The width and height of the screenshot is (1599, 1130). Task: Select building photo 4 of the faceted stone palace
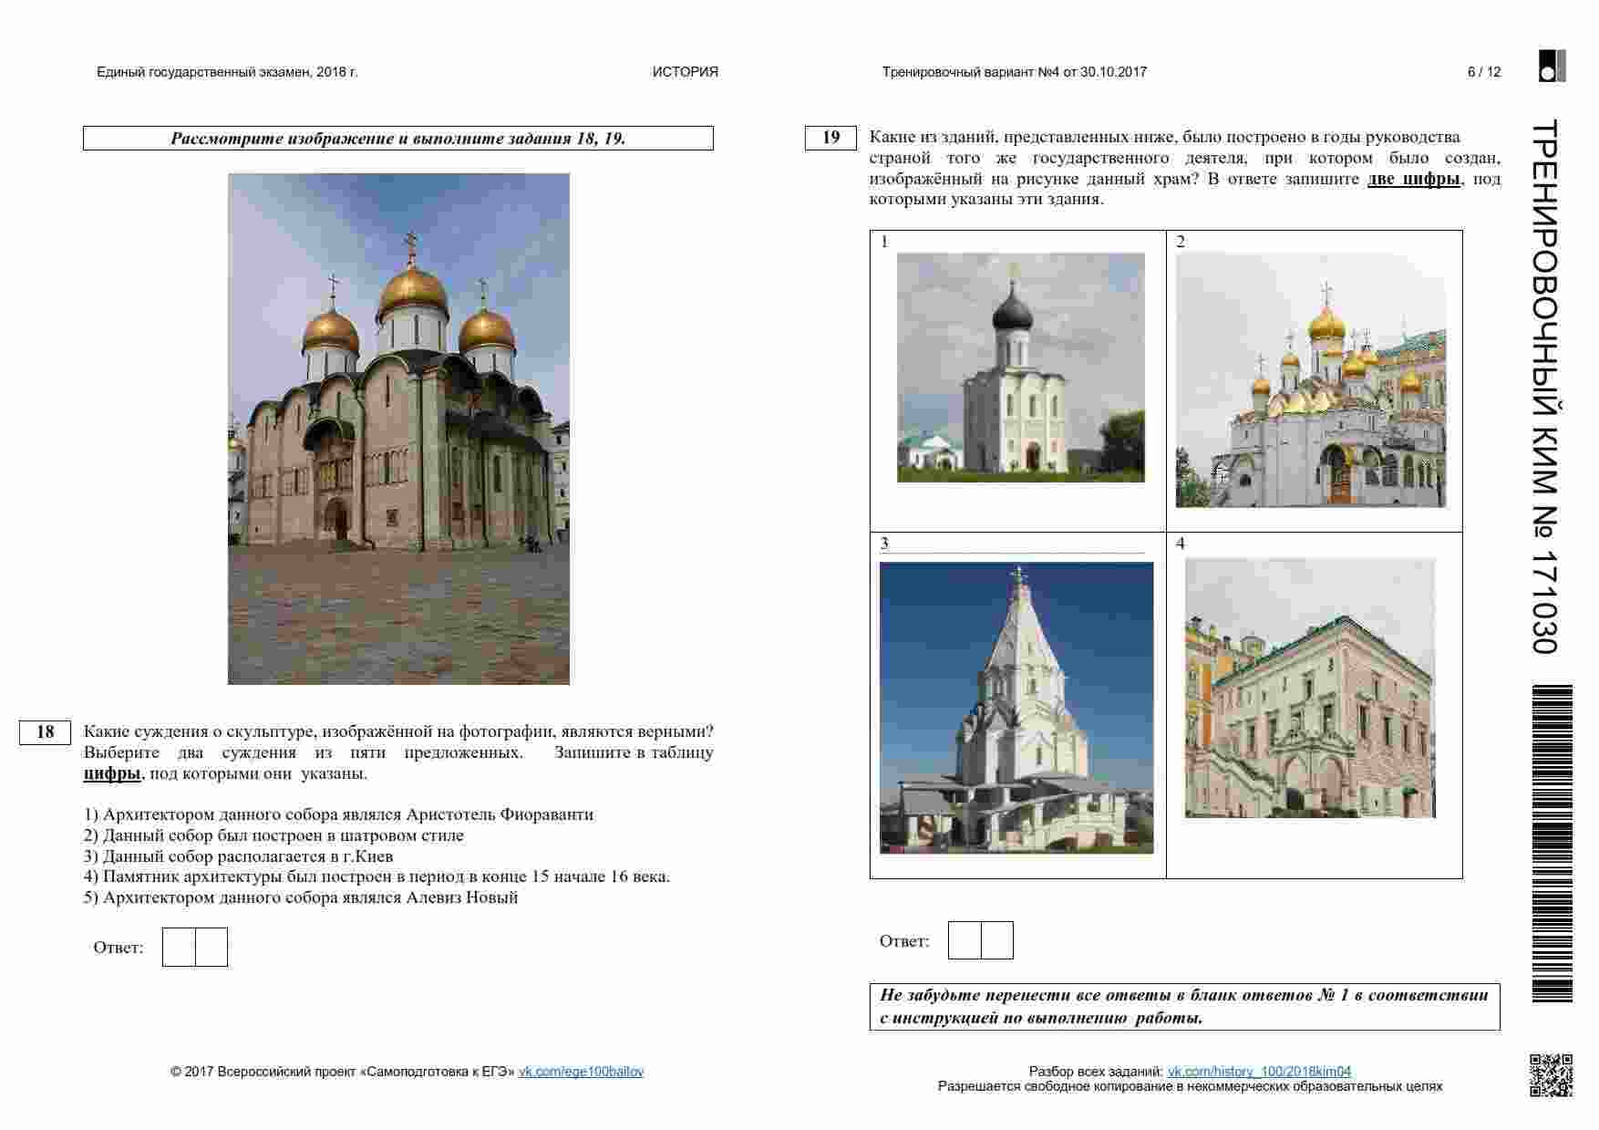(x=1309, y=689)
